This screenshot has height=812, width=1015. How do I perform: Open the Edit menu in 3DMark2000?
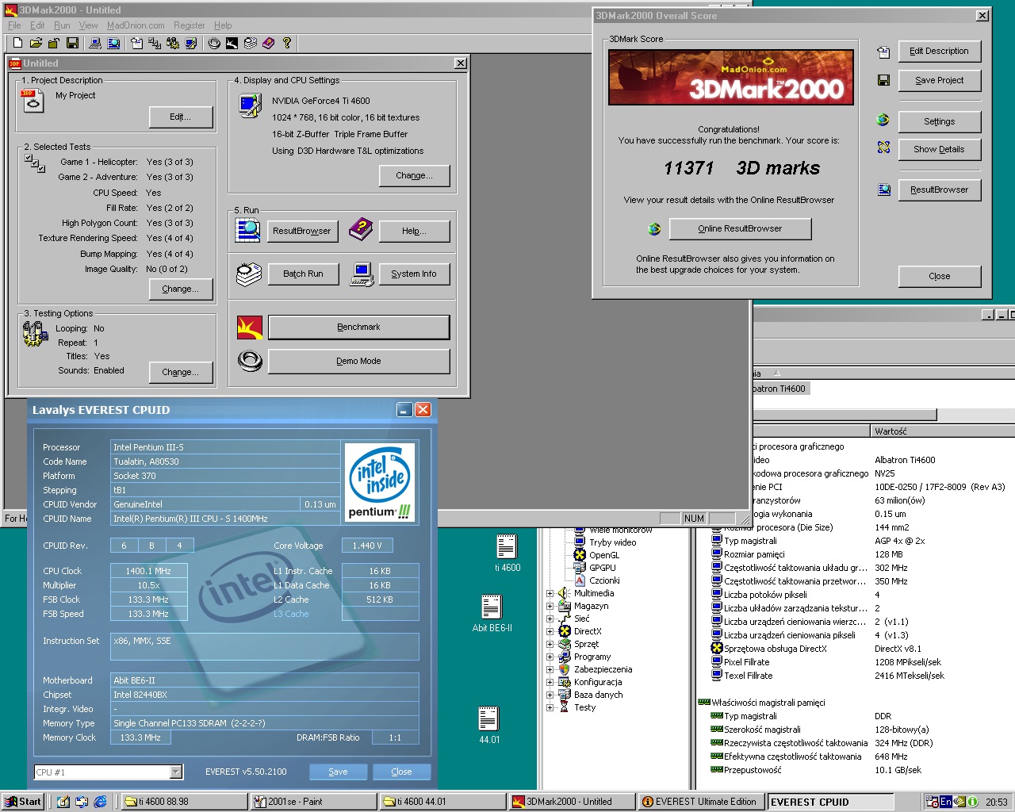click(37, 25)
